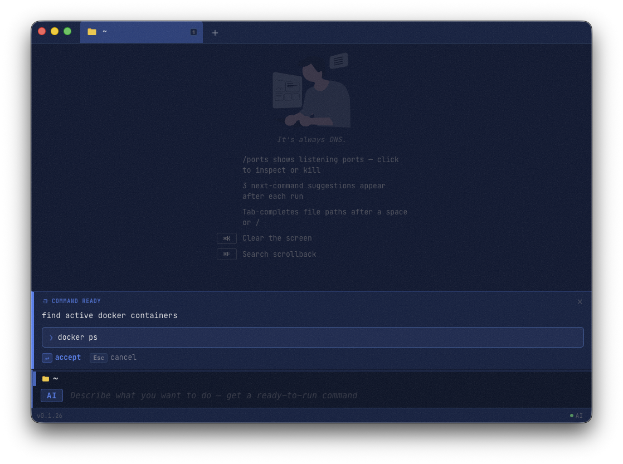Click the AI status indicator in the status bar

point(576,416)
